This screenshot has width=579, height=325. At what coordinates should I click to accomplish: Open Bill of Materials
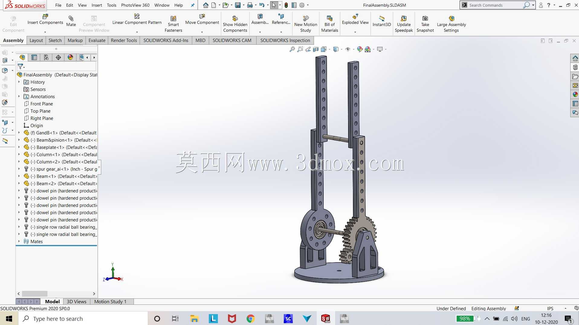pyautogui.click(x=330, y=24)
